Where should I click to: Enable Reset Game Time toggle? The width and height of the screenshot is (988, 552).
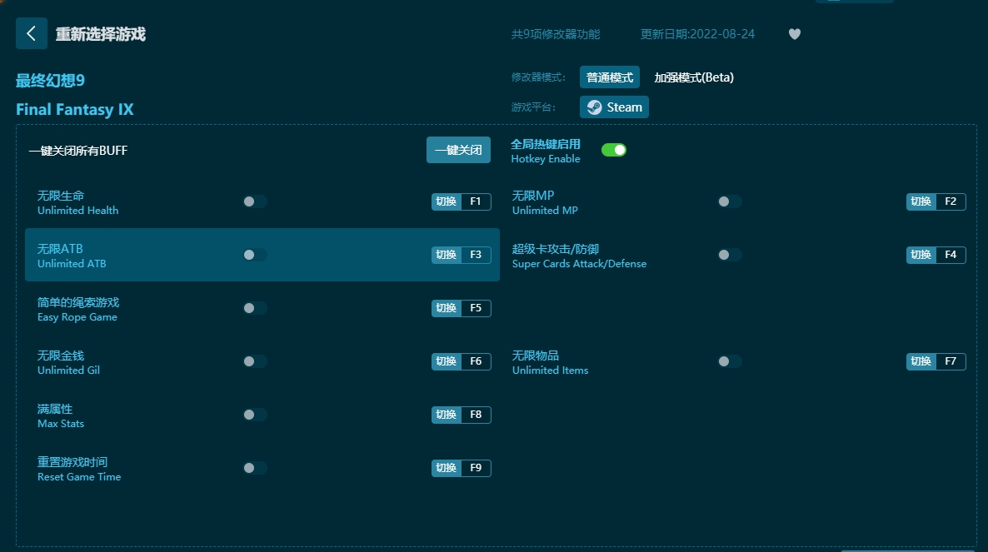tap(255, 468)
